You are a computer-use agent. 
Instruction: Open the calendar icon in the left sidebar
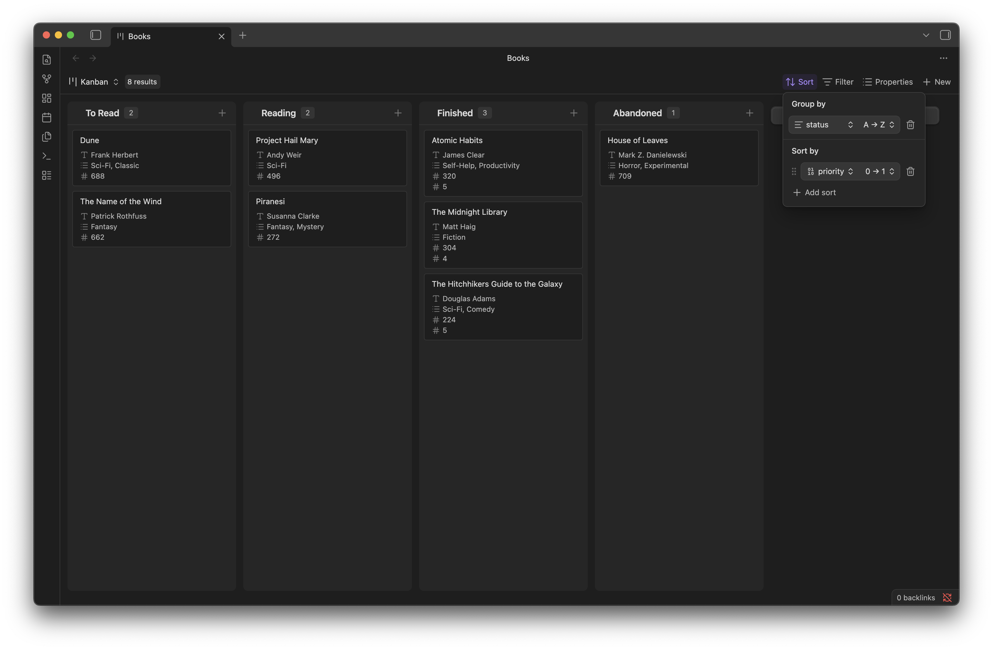click(x=46, y=117)
